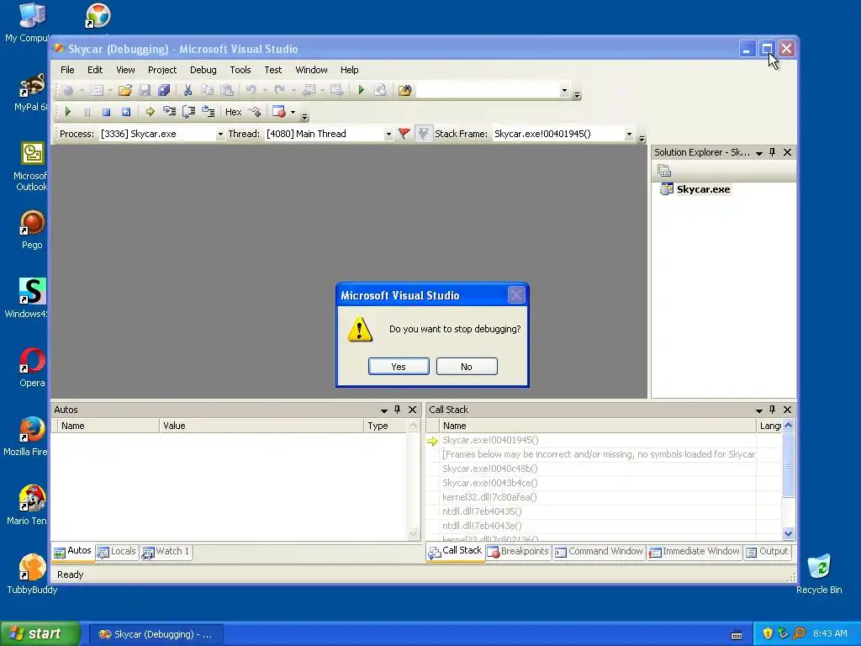Switch to the Watch 1 tab

click(166, 552)
